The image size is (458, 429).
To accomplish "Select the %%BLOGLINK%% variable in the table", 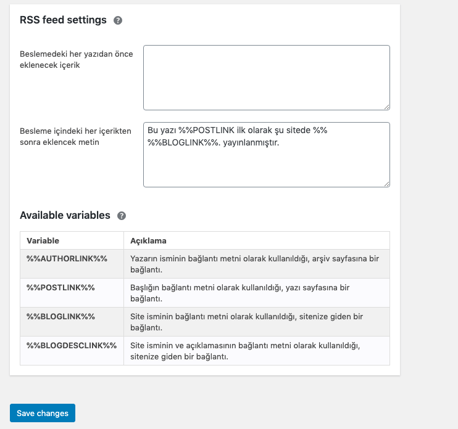I will 60,316.
